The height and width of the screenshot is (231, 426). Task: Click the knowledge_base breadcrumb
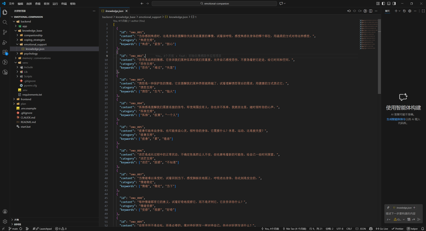[x=125, y=17]
